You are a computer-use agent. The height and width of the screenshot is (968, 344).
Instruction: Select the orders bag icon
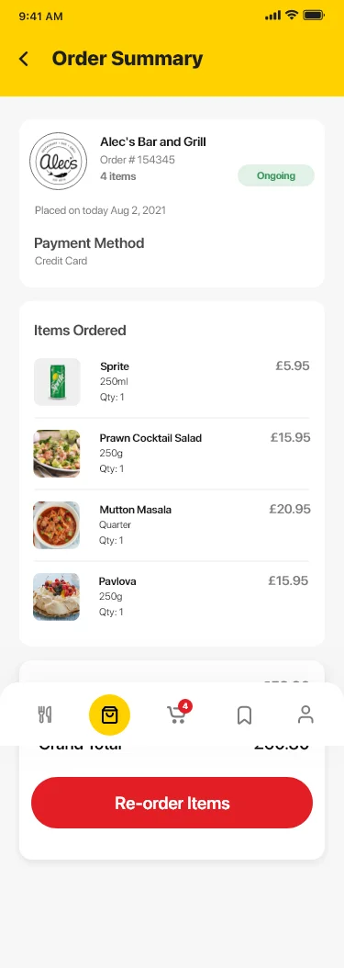[x=109, y=715]
